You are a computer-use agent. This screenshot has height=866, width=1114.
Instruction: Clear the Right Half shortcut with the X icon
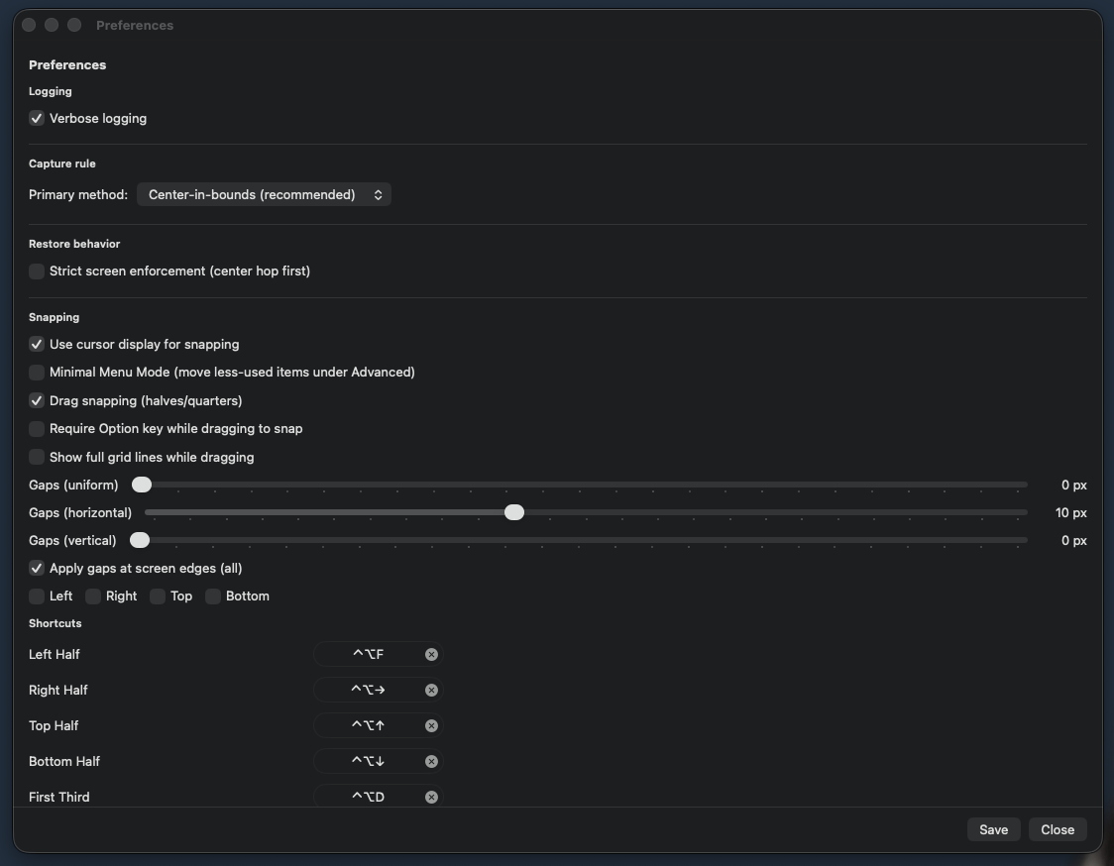point(431,690)
